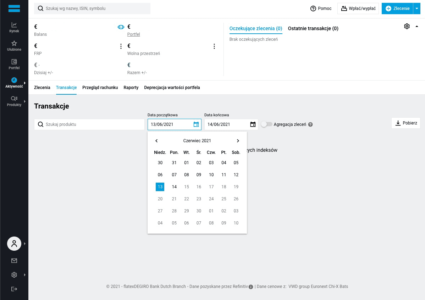Open three-dot menu next to FRP
Viewport: 425px width, 300px height.
click(121, 46)
